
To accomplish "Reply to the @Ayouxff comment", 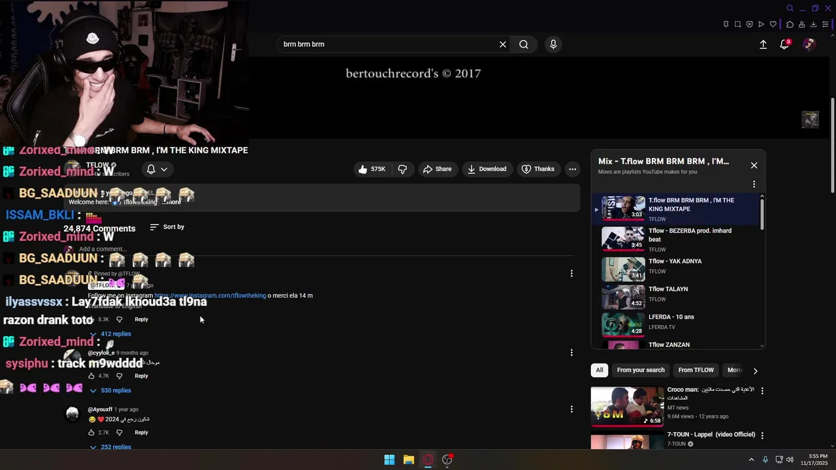I will 141,432.
